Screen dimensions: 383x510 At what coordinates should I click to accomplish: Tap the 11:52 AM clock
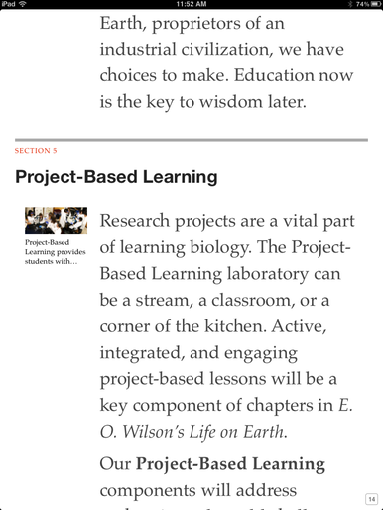191,4
